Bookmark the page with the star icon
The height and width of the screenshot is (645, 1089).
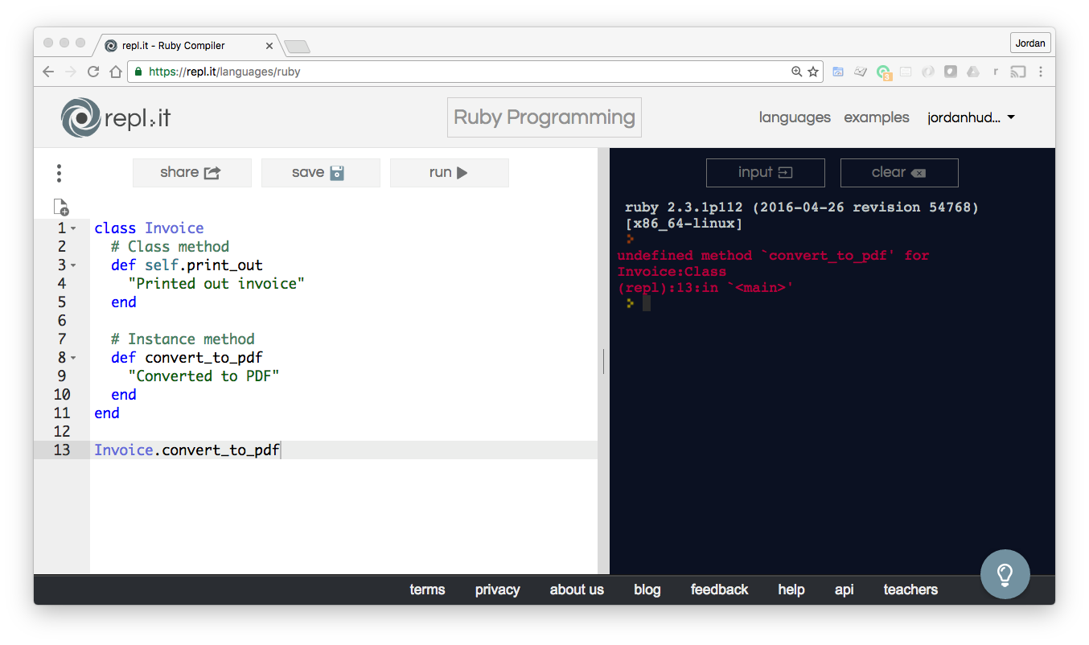coord(814,72)
